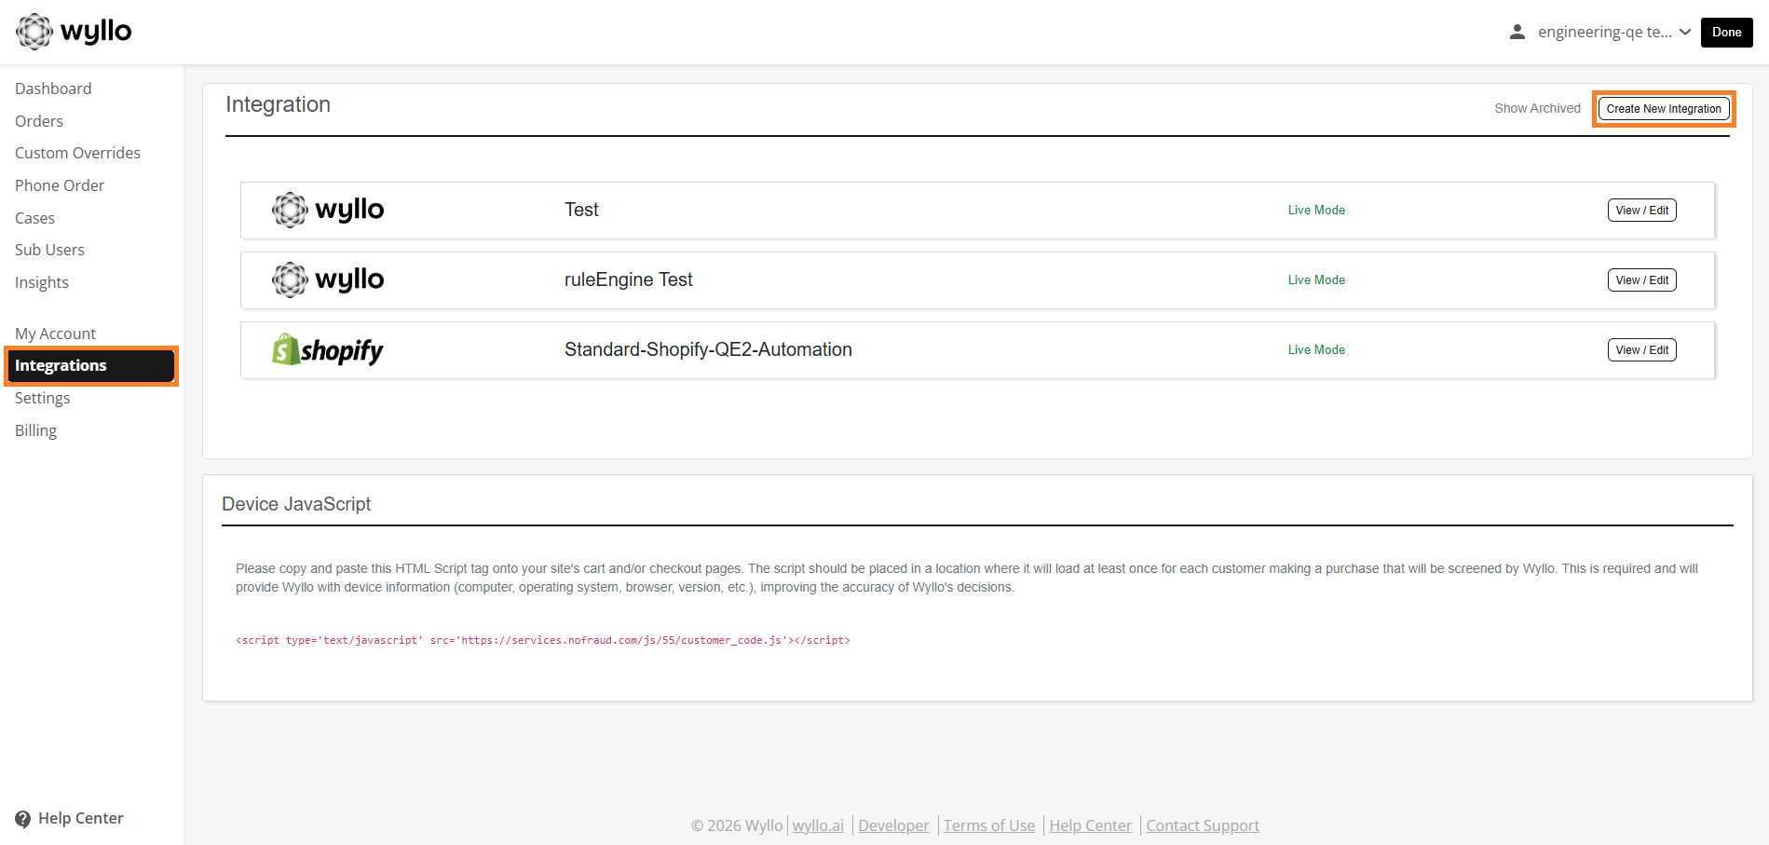
Task: Click Create New Integration button
Action: click(1664, 109)
